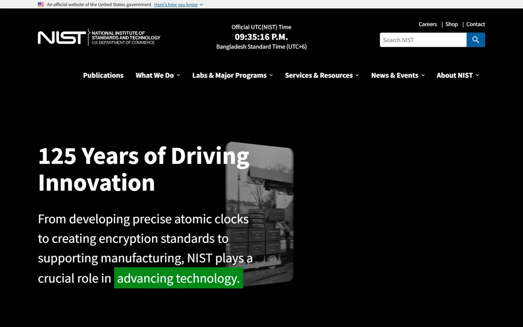Click "An official website of the United States government" text
Screen dimensions: 523x327
click(99, 4)
